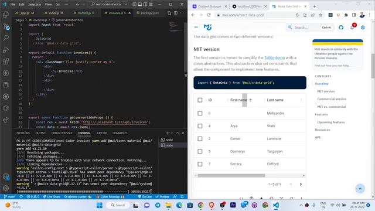Maximize the terminal panel with chevron
This screenshot has width=375, height=211.
click(178, 133)
